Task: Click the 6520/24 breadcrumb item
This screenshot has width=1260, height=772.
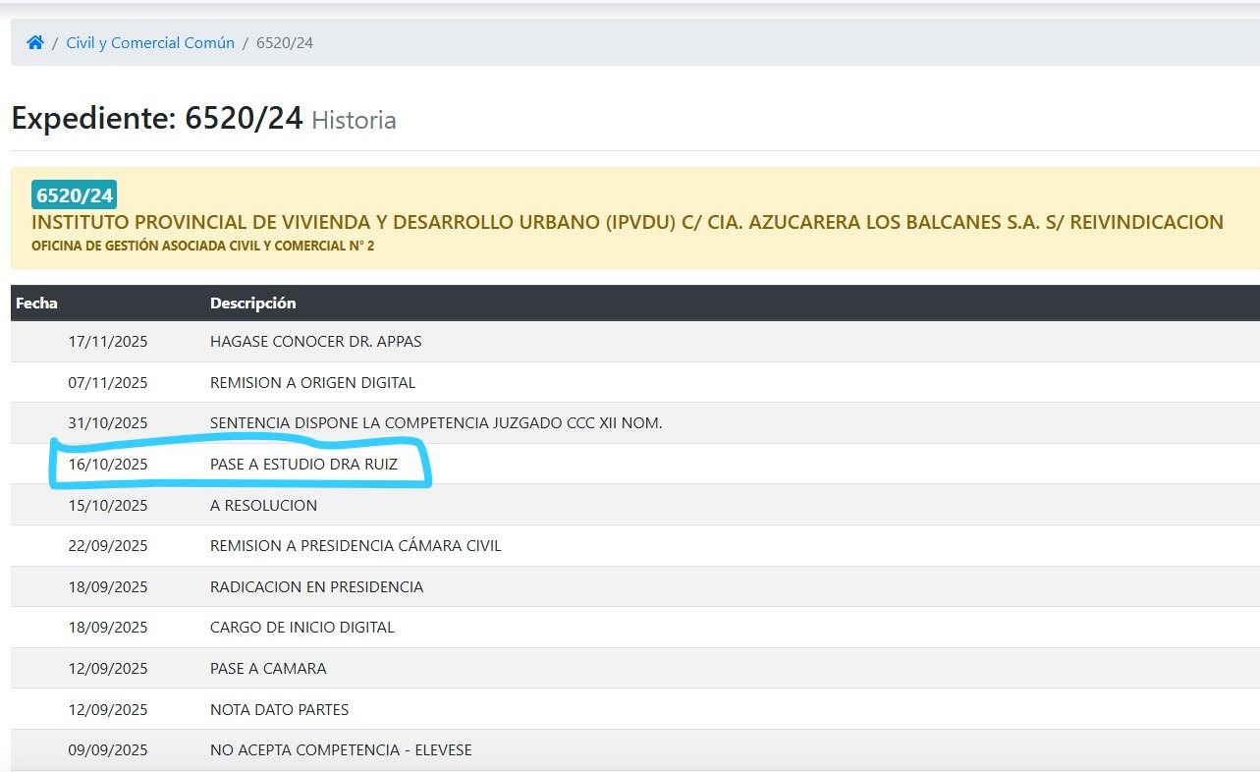Action: [285, 42]
